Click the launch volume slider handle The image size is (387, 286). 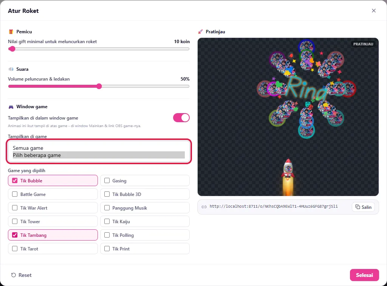pyautogui.click(x=99, y=86)
